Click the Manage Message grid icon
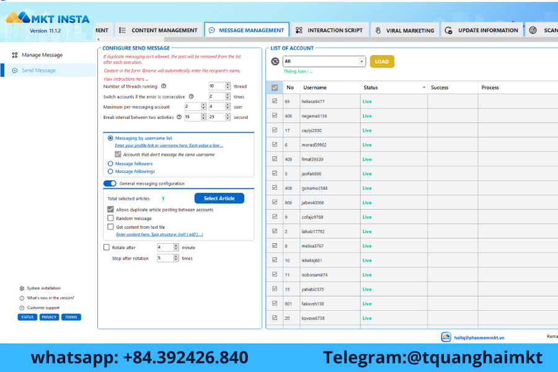 [15, 55]
